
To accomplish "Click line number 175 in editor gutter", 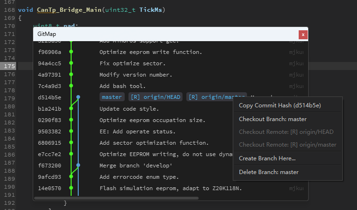I will click(9, 66).
